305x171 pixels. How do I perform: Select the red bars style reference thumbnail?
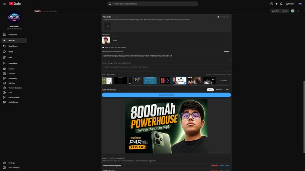(165, 80)
